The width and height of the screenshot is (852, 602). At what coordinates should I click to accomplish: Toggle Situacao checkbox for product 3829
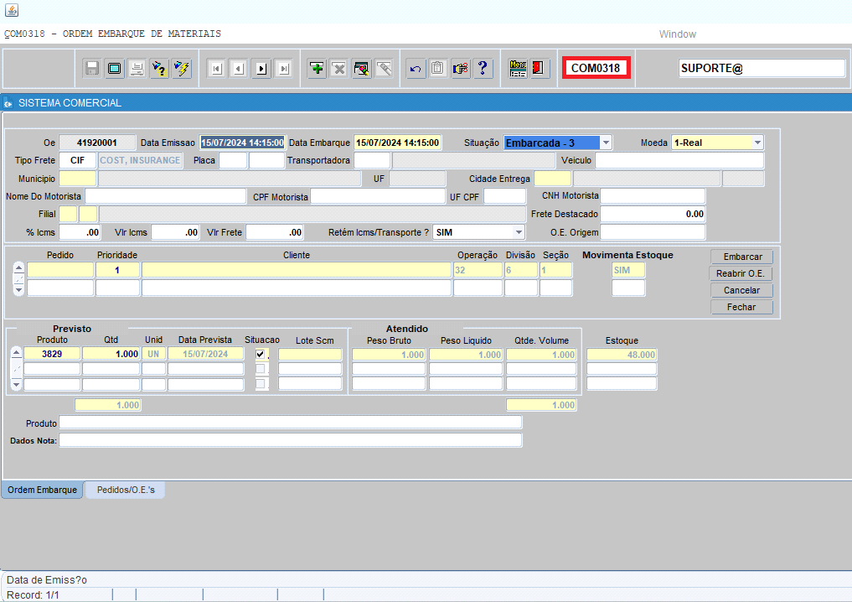(x=261, y=355)
